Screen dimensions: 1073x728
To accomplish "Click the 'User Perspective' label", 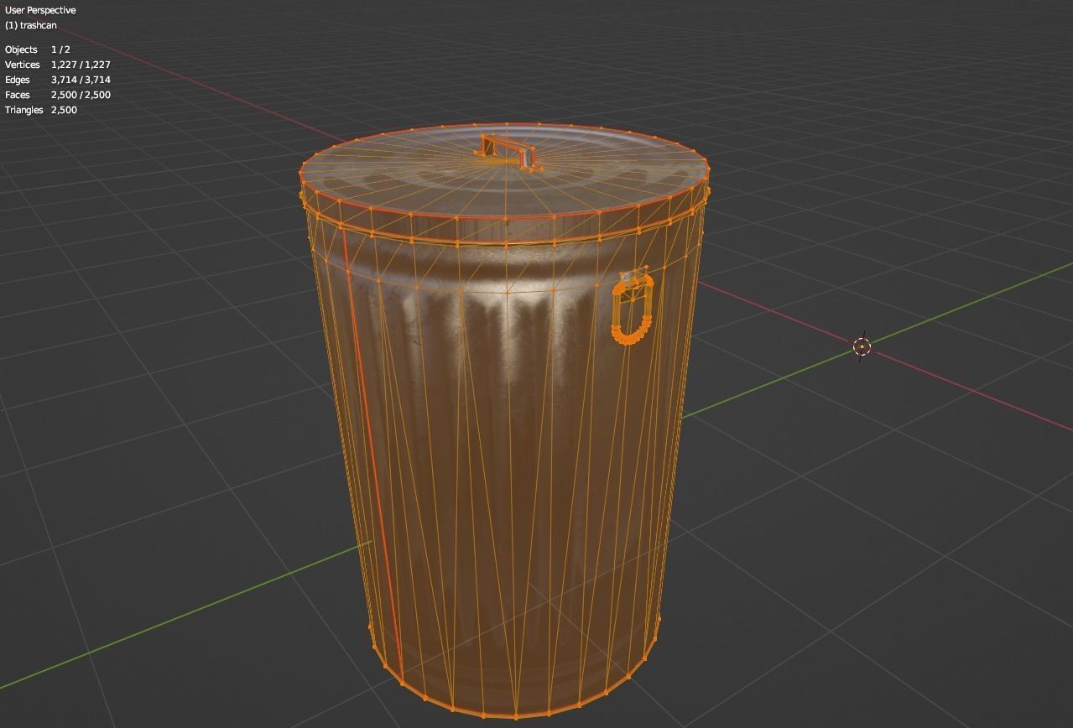I will point(40,10).
